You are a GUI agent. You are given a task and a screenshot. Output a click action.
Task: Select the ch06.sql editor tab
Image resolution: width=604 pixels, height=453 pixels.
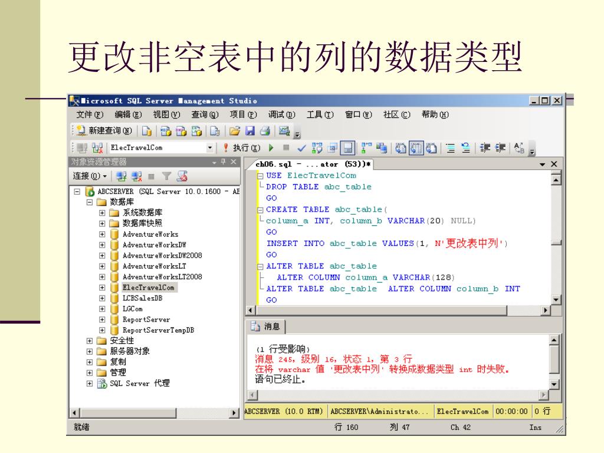coord(313,165)
